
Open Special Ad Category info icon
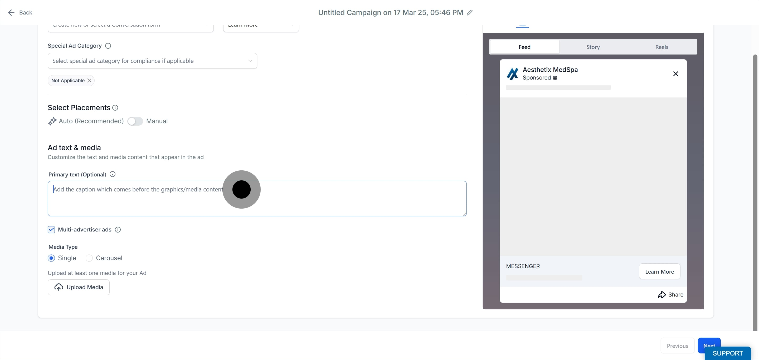tap(108, 46)
